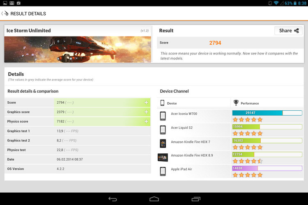The width and height of the screenshot is (308, 205).
Task: Click the Acer Iconia W700 star rating
Action: pyautogui.click(x=248, y=119)
